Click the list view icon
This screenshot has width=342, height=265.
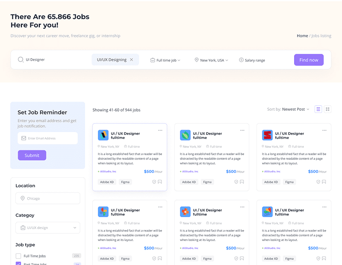pos(318,109)
